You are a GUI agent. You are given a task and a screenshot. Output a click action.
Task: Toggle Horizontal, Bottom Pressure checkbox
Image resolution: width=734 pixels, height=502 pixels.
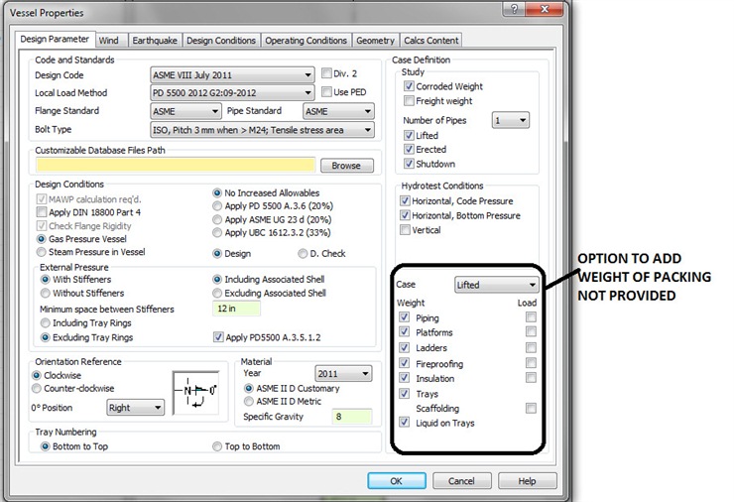tap(405, 215)
